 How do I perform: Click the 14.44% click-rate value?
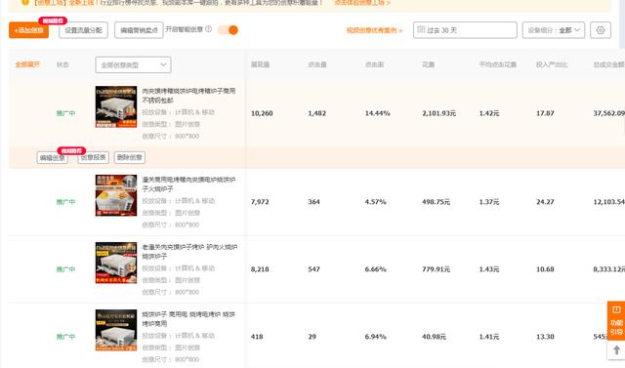click(x=378, y=113)
